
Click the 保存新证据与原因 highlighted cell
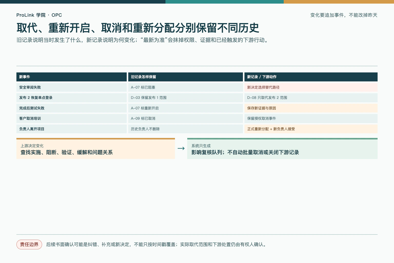pos(311,108)
